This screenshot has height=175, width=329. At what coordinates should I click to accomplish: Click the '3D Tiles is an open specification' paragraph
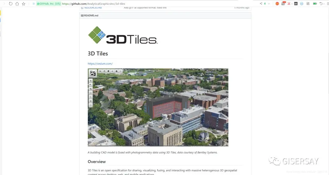pyautogui.click(x=162, y=172)
